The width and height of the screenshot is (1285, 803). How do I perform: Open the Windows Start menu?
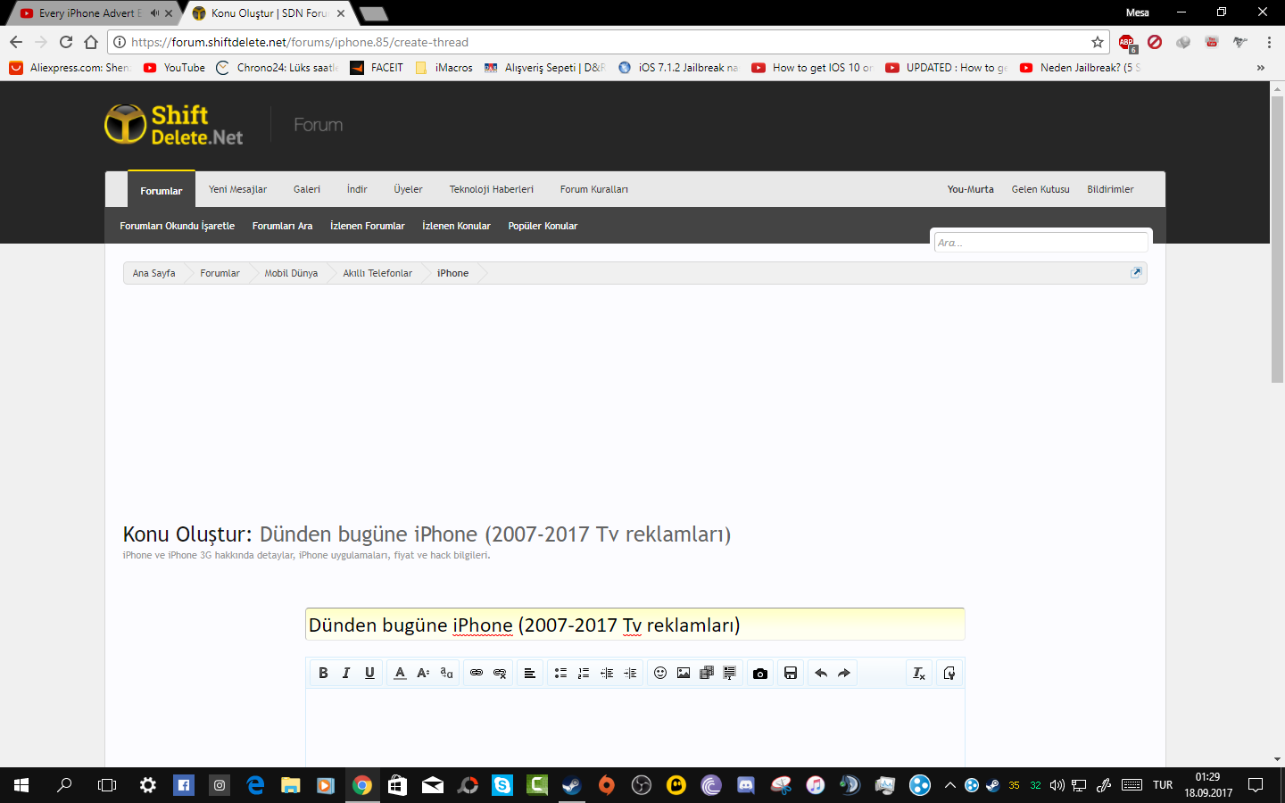tap(21, 785)
